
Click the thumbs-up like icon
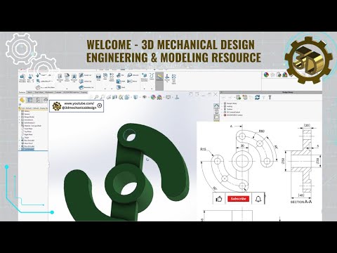[219, 199]
